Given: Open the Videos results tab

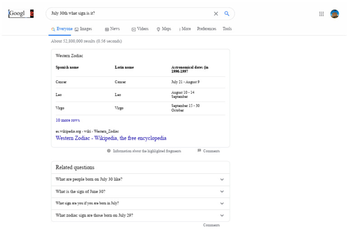Looking at the screenshot, I should 140,29.
